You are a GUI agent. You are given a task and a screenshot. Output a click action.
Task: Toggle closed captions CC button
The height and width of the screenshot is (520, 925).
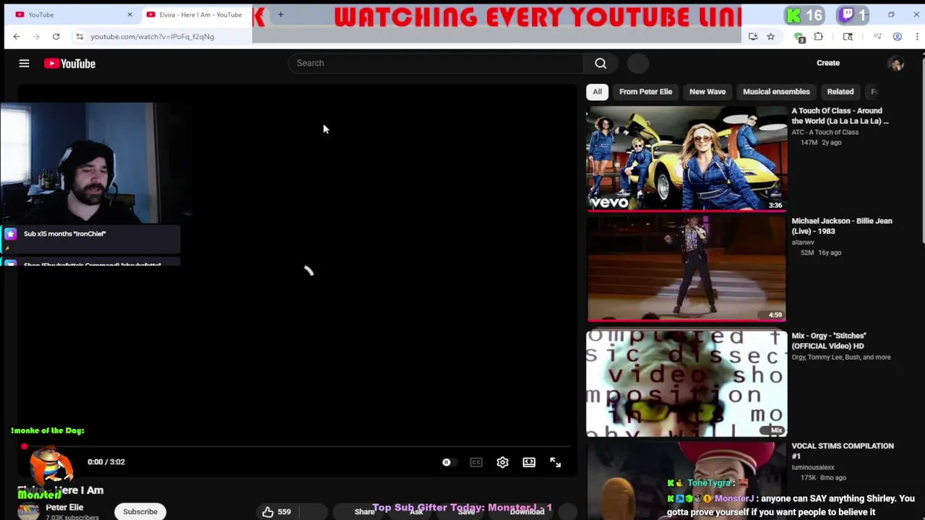pos(476,462)
